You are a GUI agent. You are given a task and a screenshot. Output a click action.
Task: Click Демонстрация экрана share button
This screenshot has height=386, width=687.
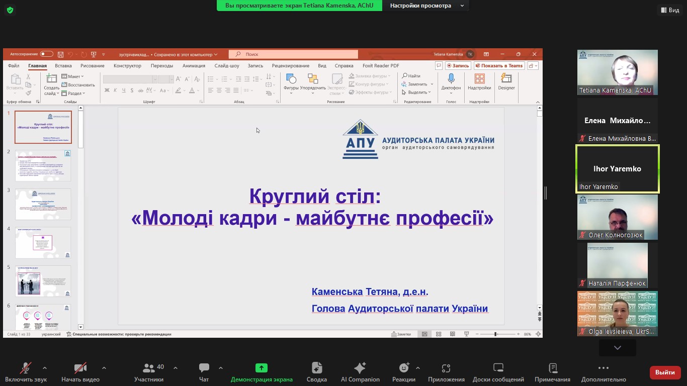point(262,372)
